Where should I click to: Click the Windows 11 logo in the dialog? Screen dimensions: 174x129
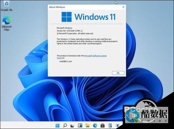point(89,17)
